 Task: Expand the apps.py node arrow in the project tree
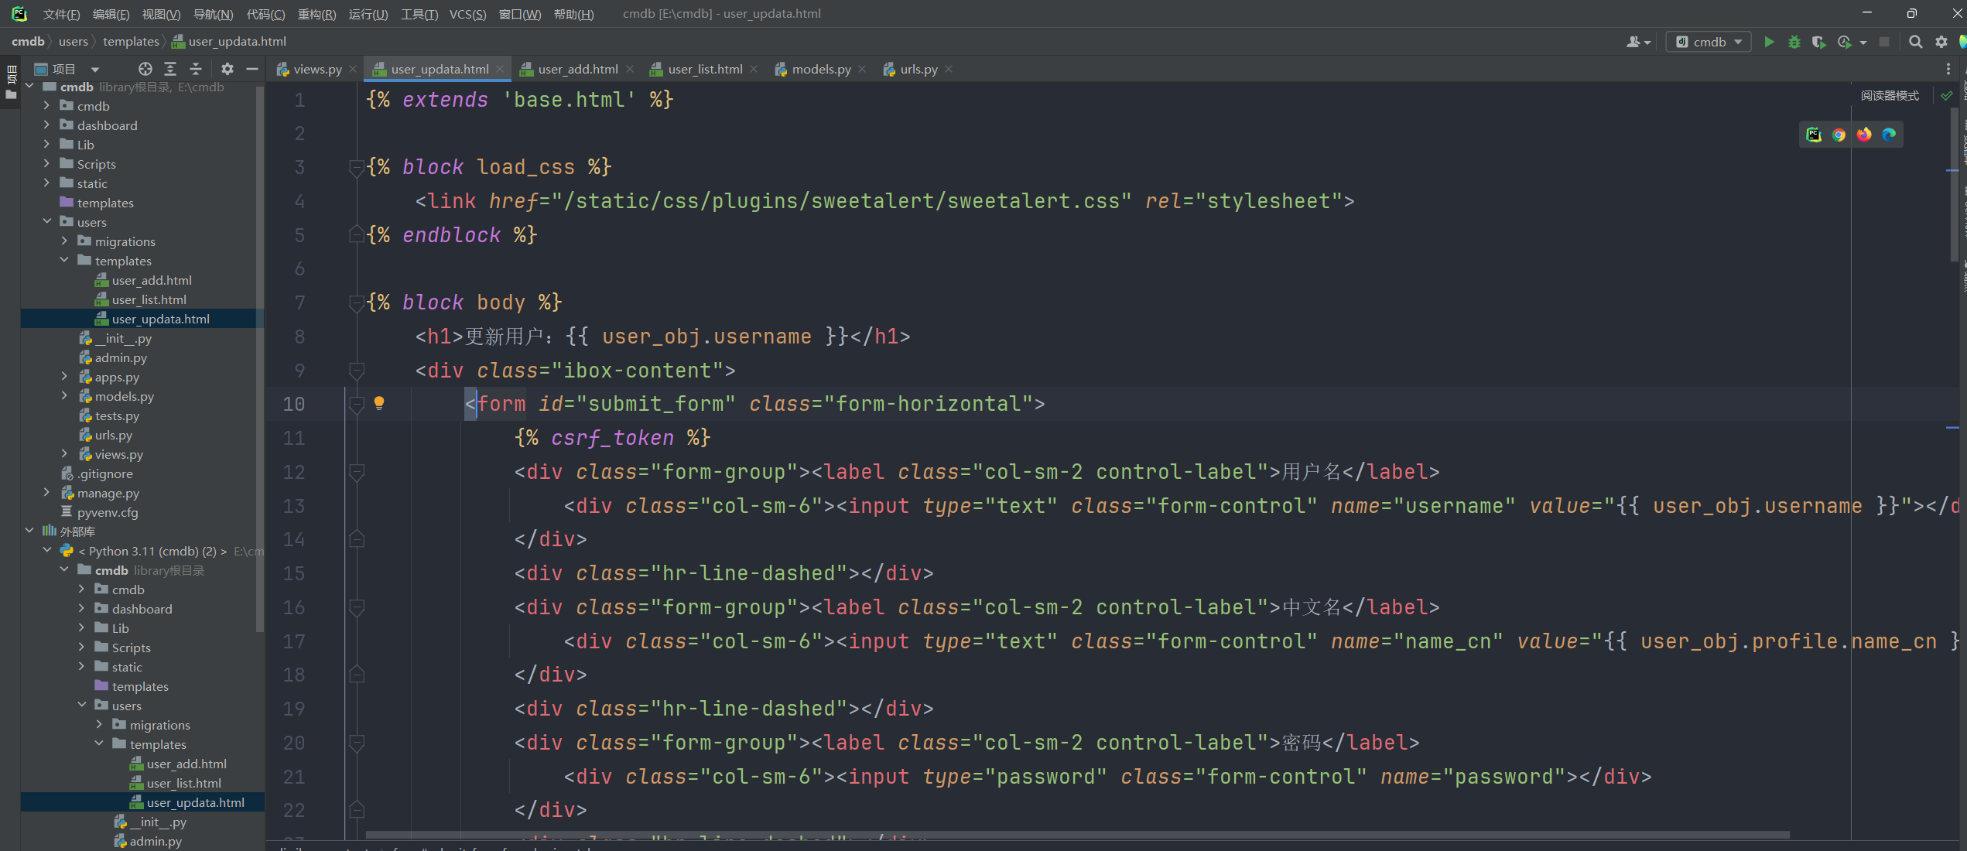[64, 377]
